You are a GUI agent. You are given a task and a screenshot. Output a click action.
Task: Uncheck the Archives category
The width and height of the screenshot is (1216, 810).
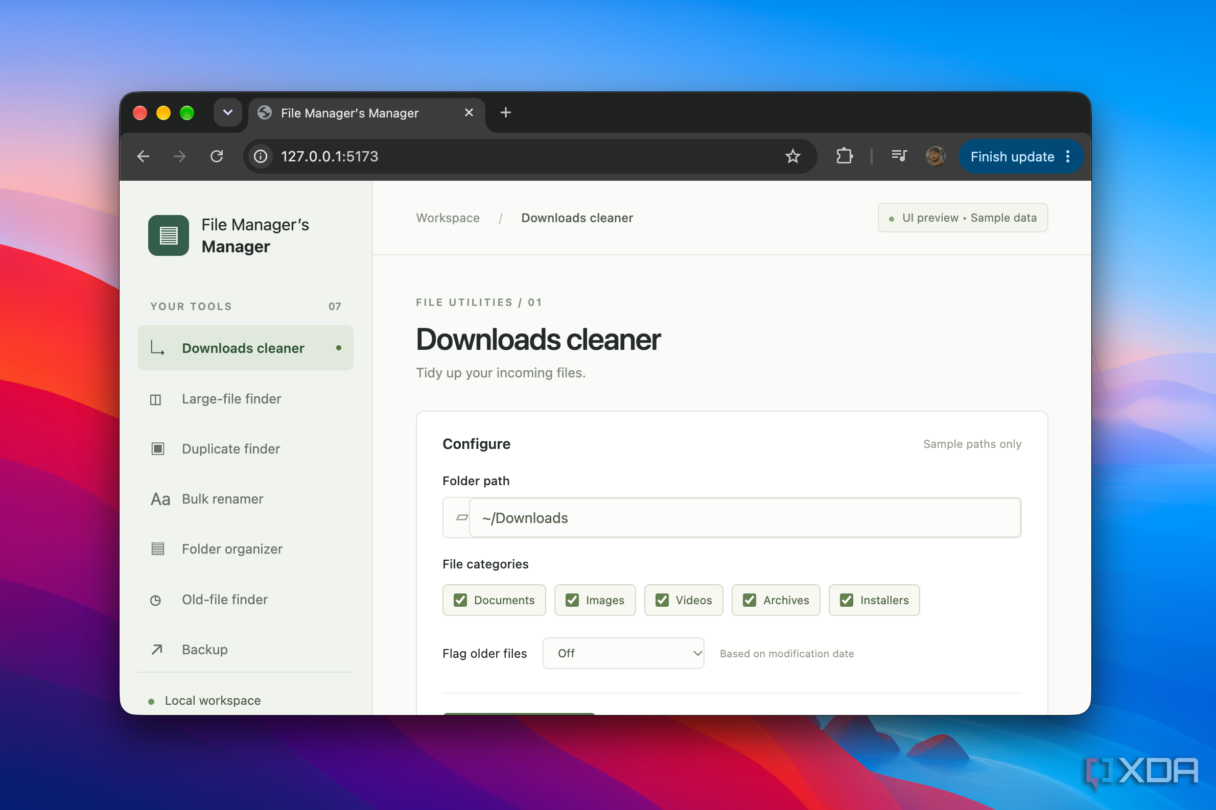750,600
